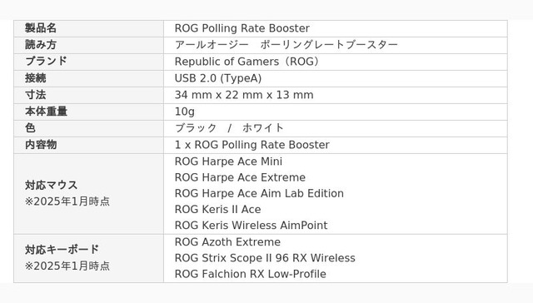Viewport: 533px width, 303px height.
Task: Select the 製品名 header cell
Action: point(88,28)
